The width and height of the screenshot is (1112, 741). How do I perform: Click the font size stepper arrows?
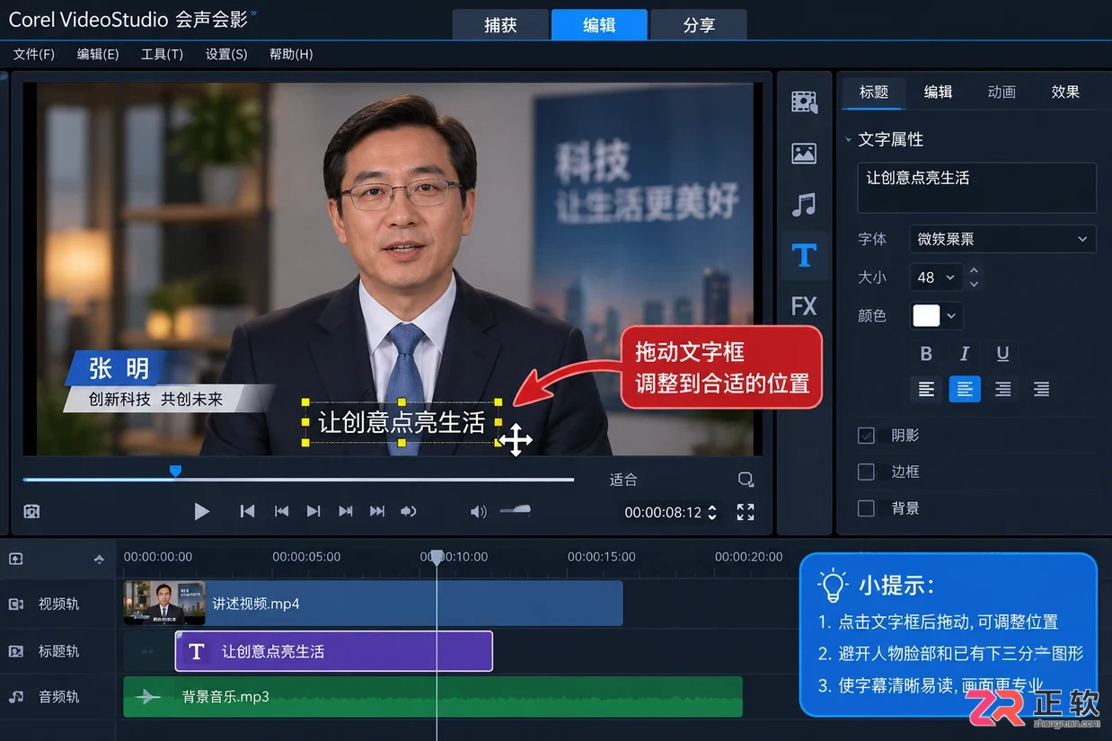975,278
